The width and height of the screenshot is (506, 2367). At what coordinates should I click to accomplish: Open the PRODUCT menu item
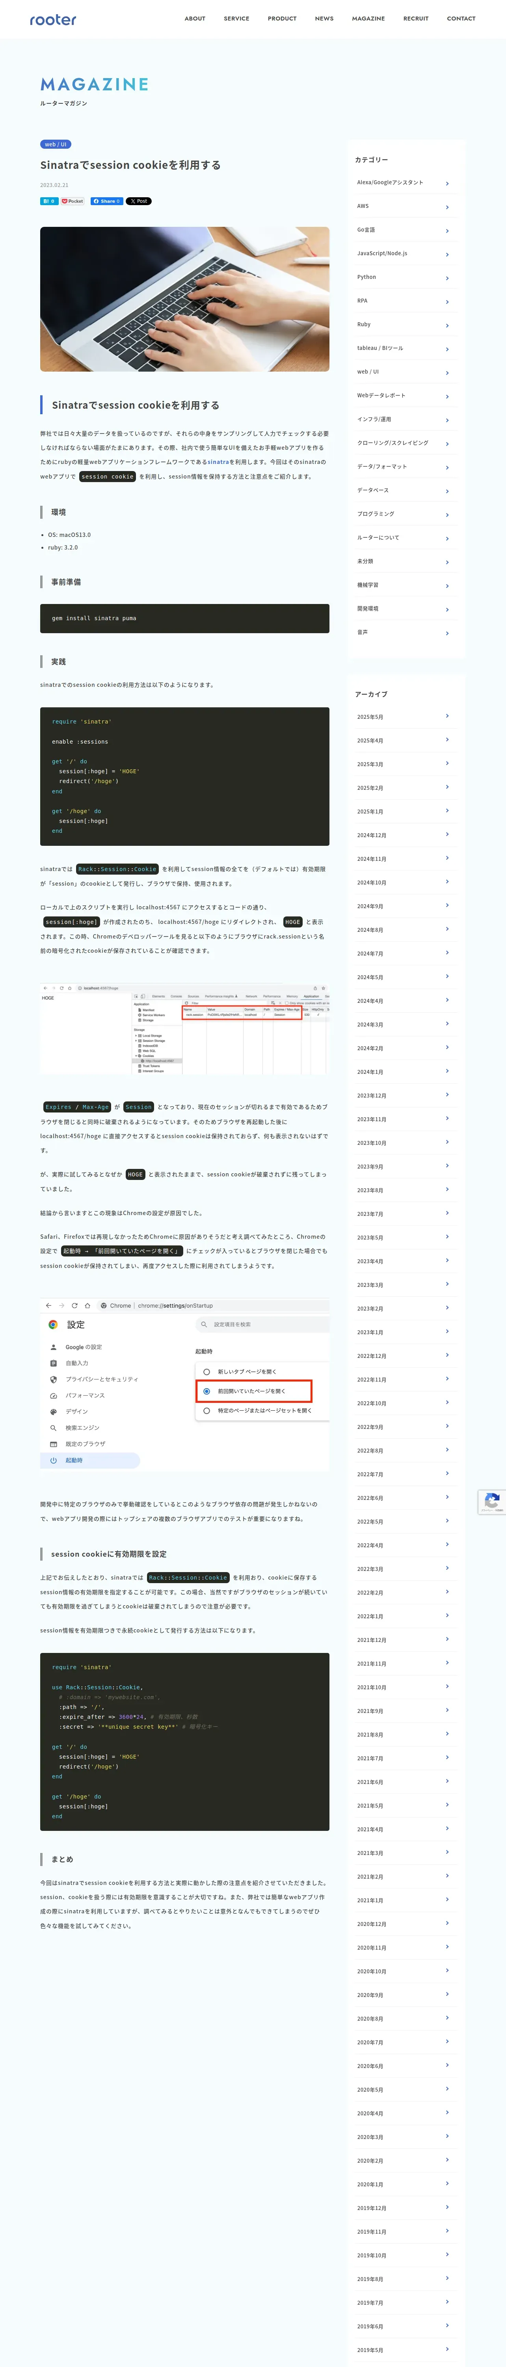pyautogui.click(x=282, y=19)
